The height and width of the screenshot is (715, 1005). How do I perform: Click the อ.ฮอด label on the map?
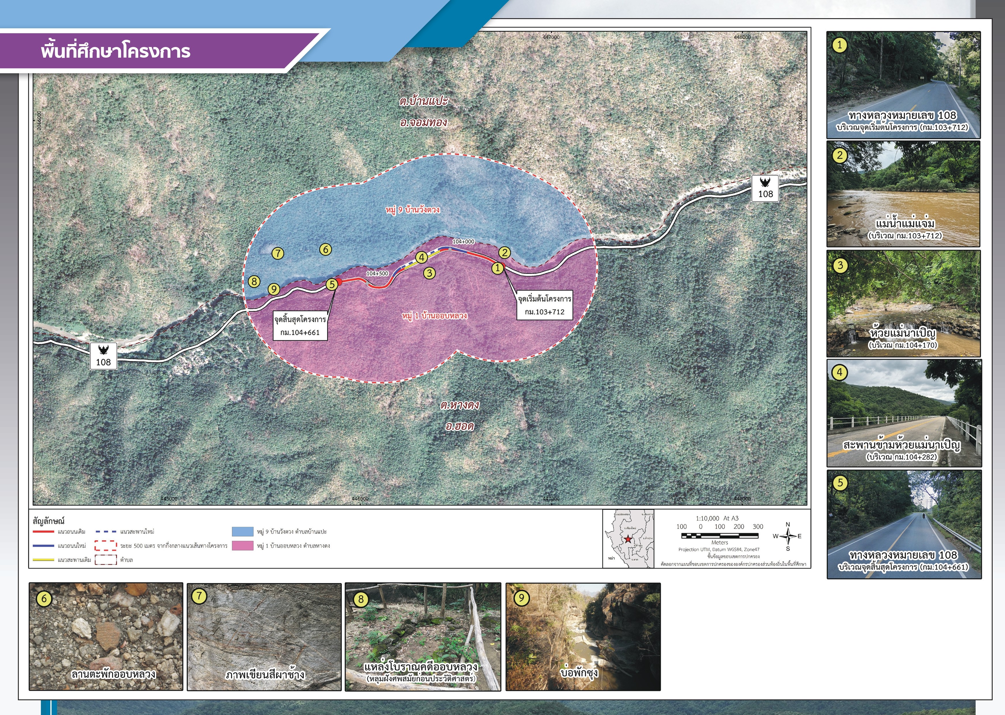[460, 426]
